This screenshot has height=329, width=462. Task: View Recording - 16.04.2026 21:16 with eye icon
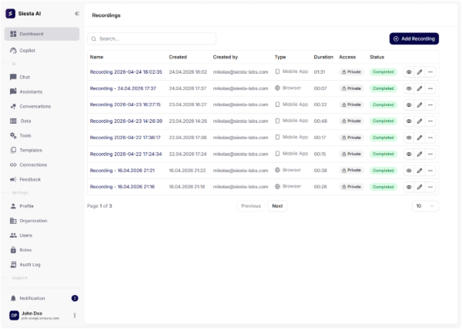(409, 187)
